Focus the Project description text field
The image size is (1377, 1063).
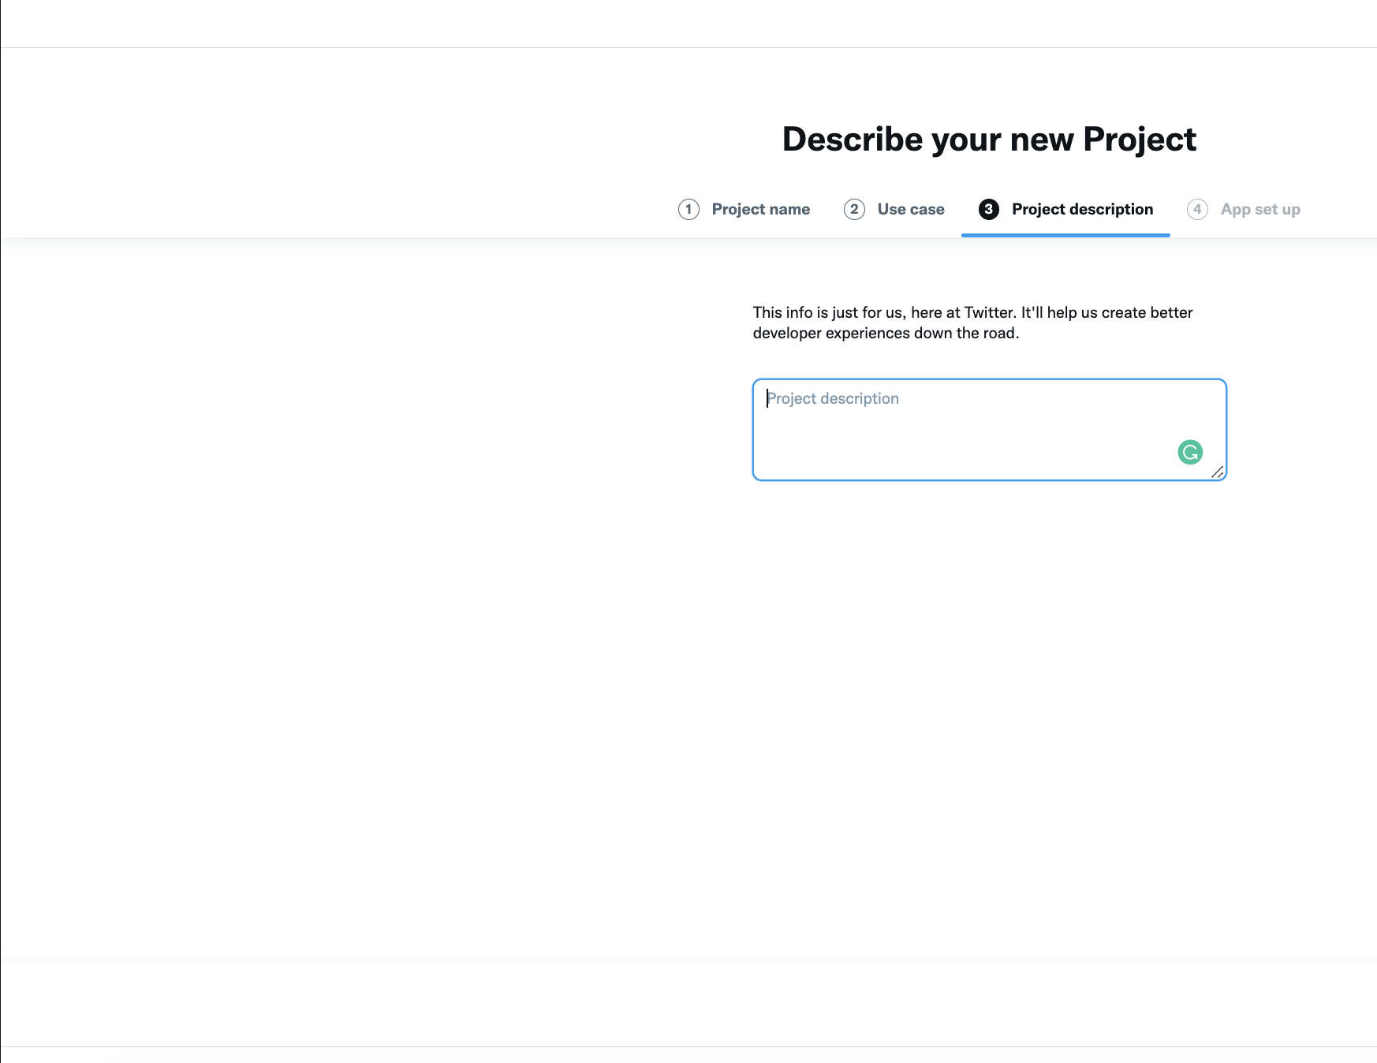990,430
